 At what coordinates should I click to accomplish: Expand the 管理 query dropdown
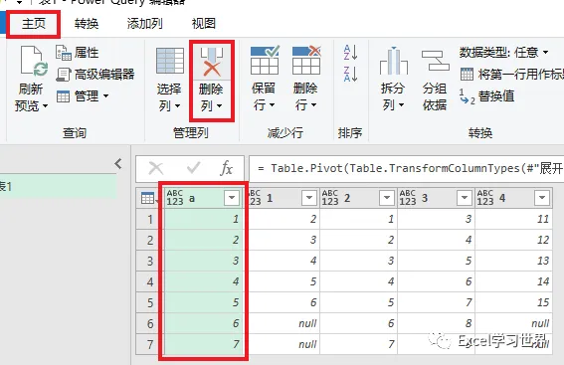coord(83,96)
